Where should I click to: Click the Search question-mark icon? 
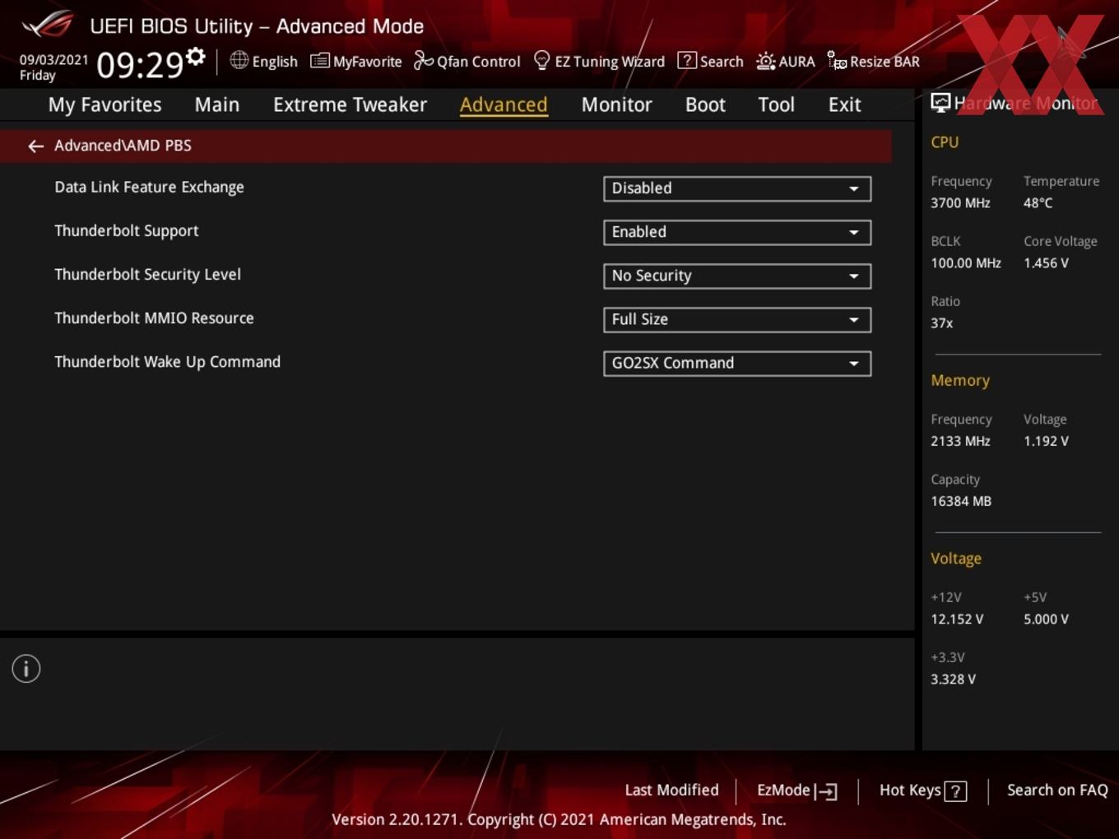click(686, 60)
